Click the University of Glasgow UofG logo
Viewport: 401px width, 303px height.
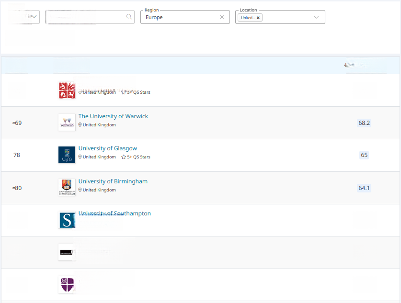coord(67,155)
